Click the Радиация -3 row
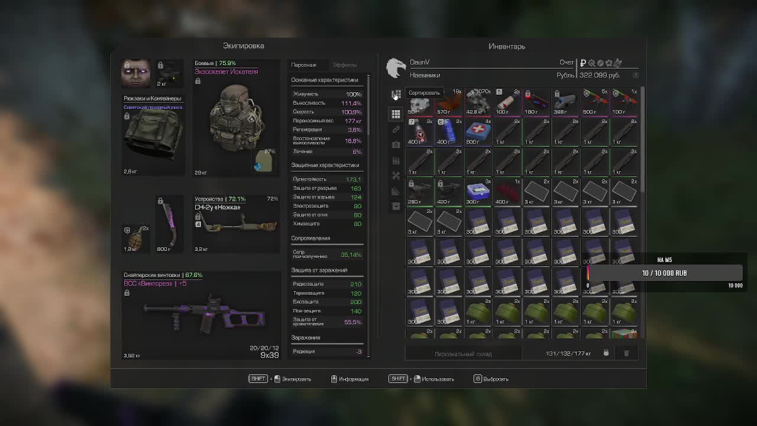 (x=327, y=351)
